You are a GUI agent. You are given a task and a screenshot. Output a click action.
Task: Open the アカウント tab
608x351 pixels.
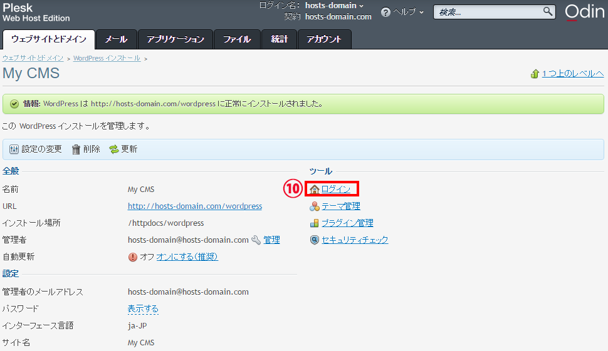pos(324,39)
